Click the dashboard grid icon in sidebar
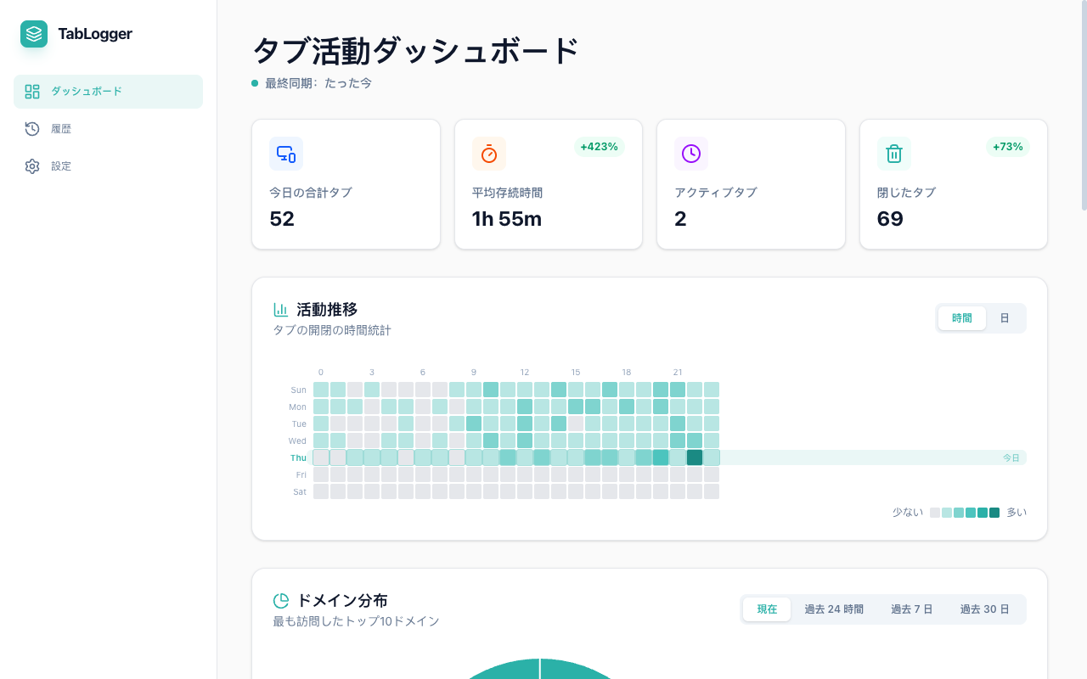The height and width of the screenshot is (679, 1087). tap(32, 92)
